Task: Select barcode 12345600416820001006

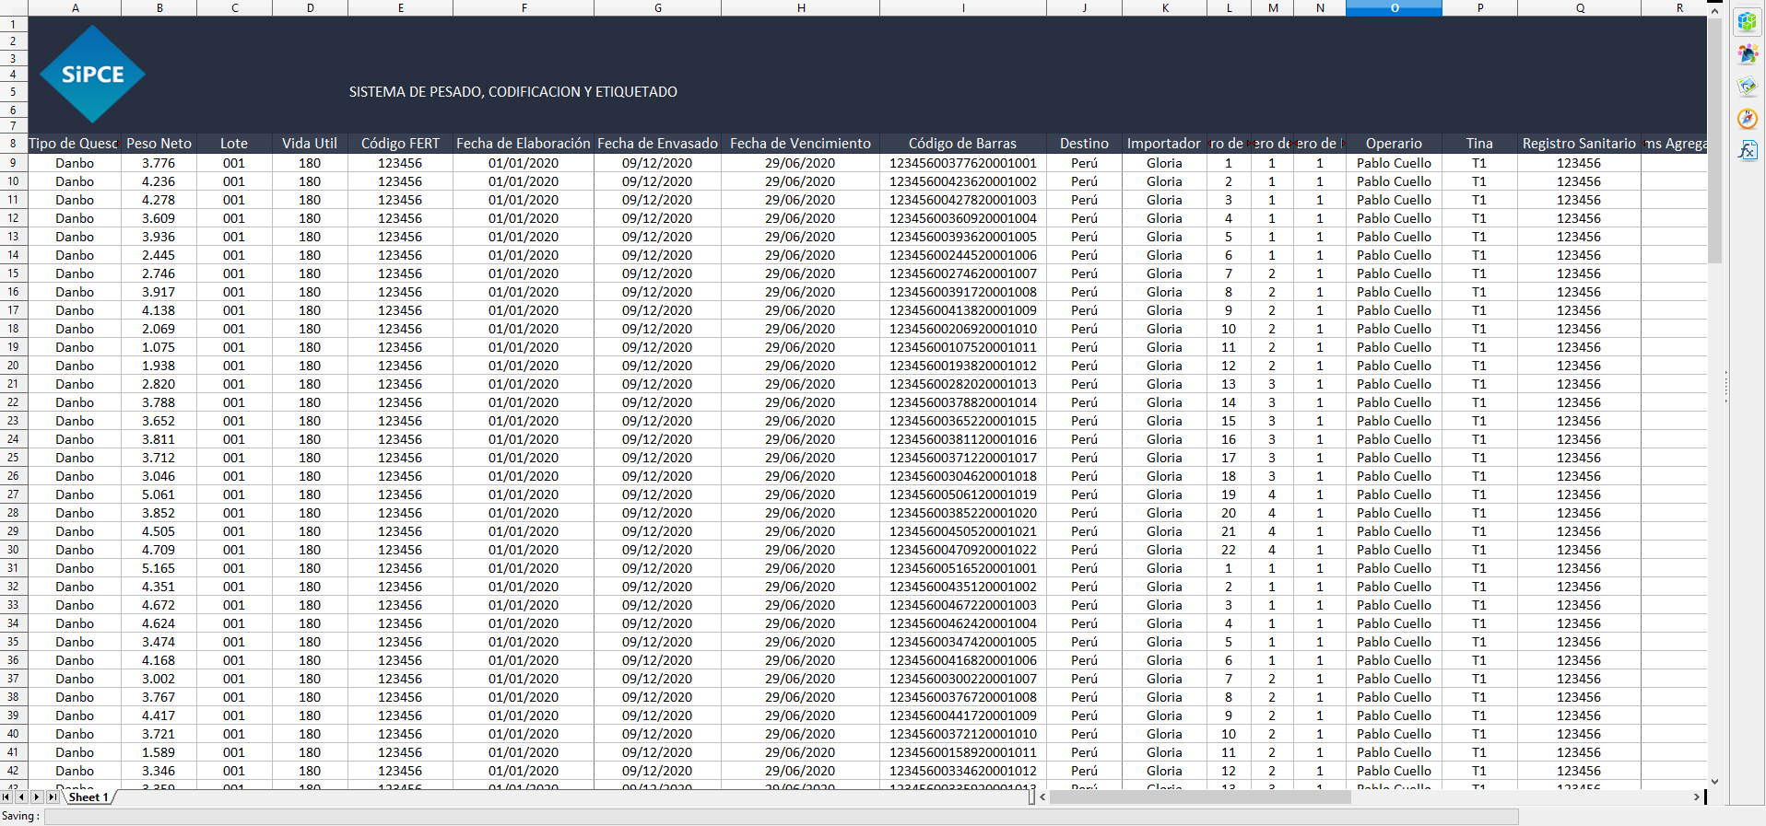Action: pos(963,660)
